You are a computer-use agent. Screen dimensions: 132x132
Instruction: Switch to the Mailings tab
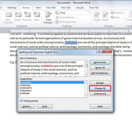pos(12,8)
